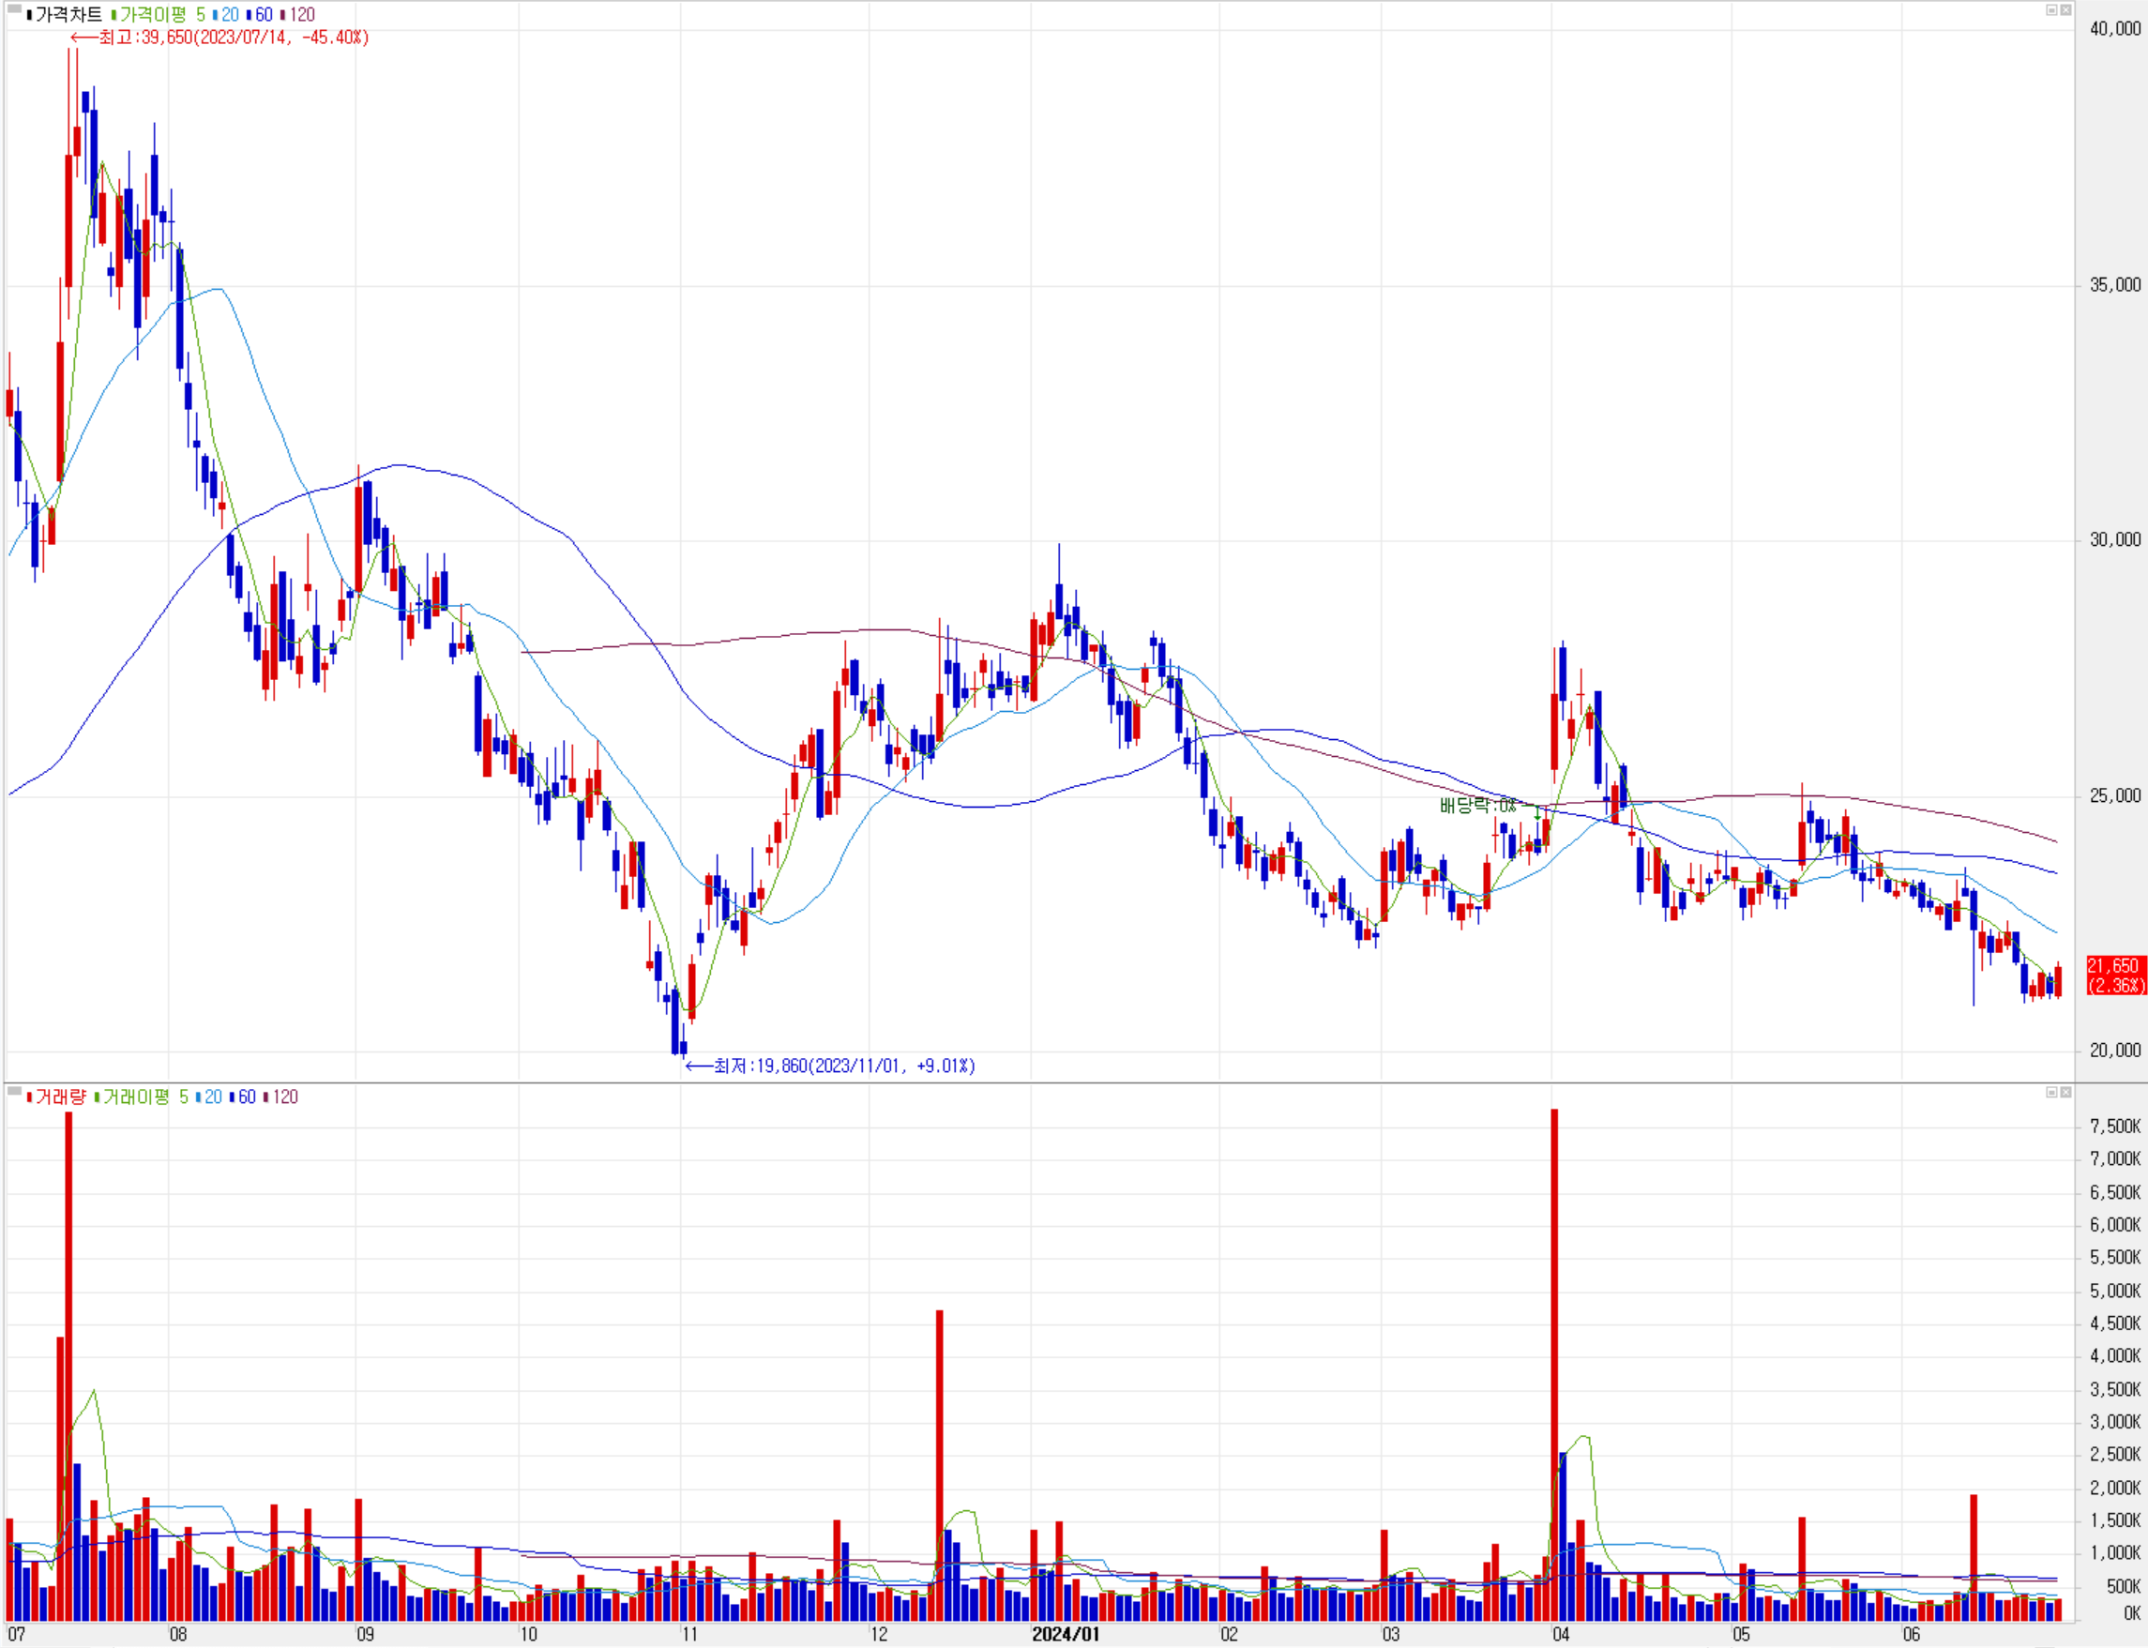This screenshot has width=2148, height=1648.
Task: Click the gray handle beside 가격차트 label
Action: (x=14, y=9)
